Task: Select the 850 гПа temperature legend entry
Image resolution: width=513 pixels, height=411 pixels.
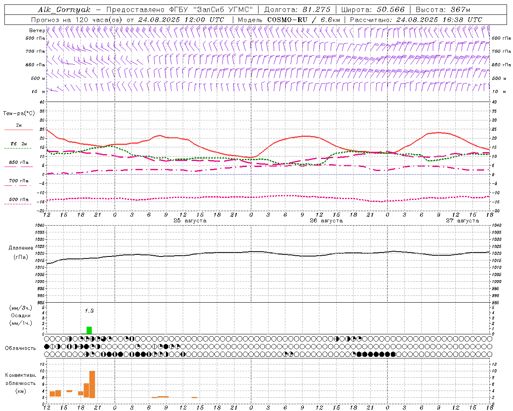Action: (x=19, y=163)
